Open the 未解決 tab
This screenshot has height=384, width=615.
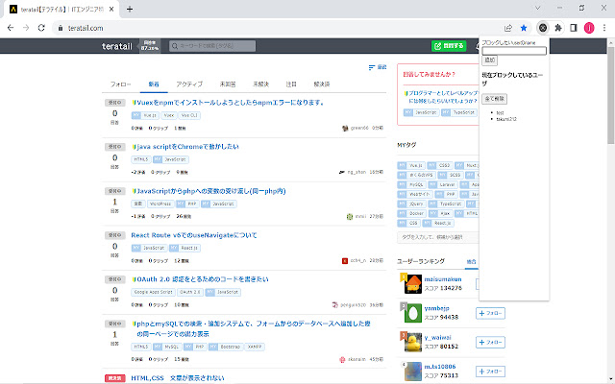pyautogui.click(x=260, y=84)
